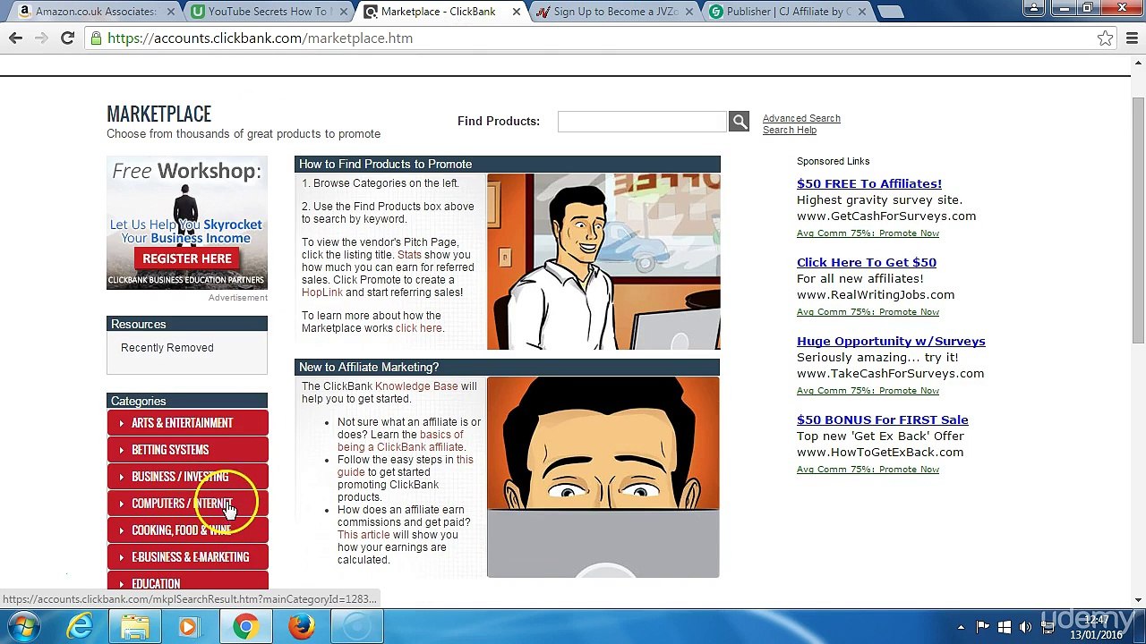Go back to the previous page
Screen dimensions: 1146x644
(15, 38)
